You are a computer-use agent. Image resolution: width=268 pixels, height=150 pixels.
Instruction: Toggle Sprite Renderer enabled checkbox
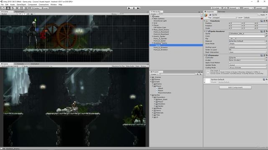click(209, 31)
